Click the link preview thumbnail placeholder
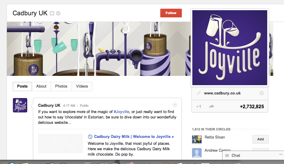This screenshot has width=284, height=164. pyautogui.click(x=61, y=144)
